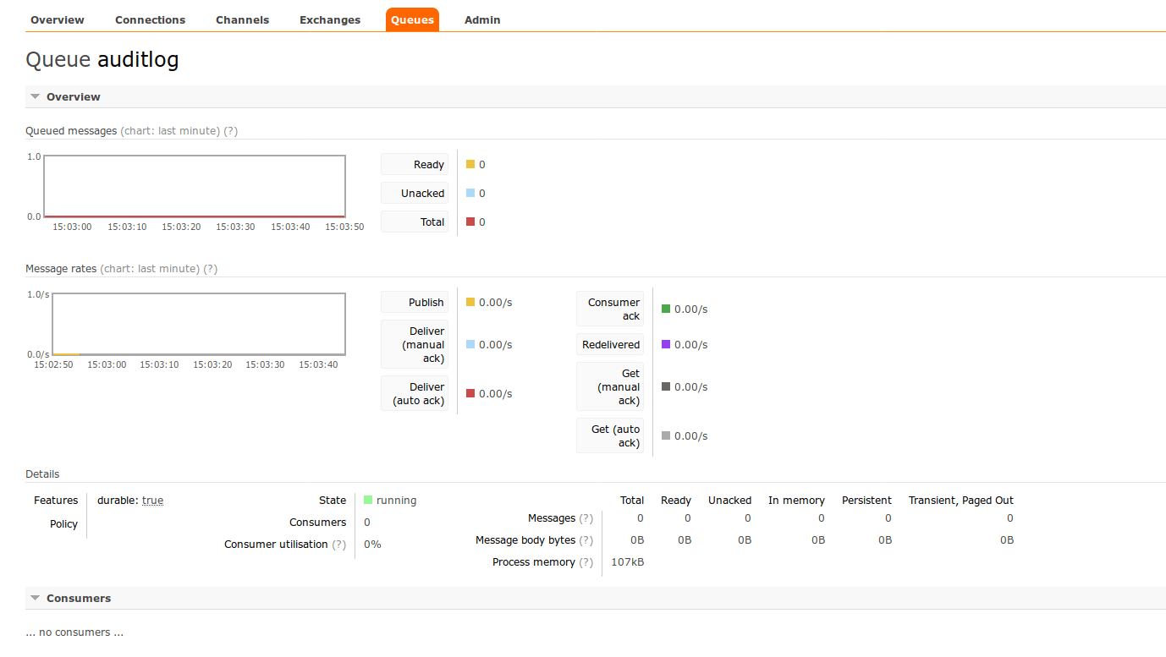Click the Policy label
1166x657 pixels.
click(63, 524)
